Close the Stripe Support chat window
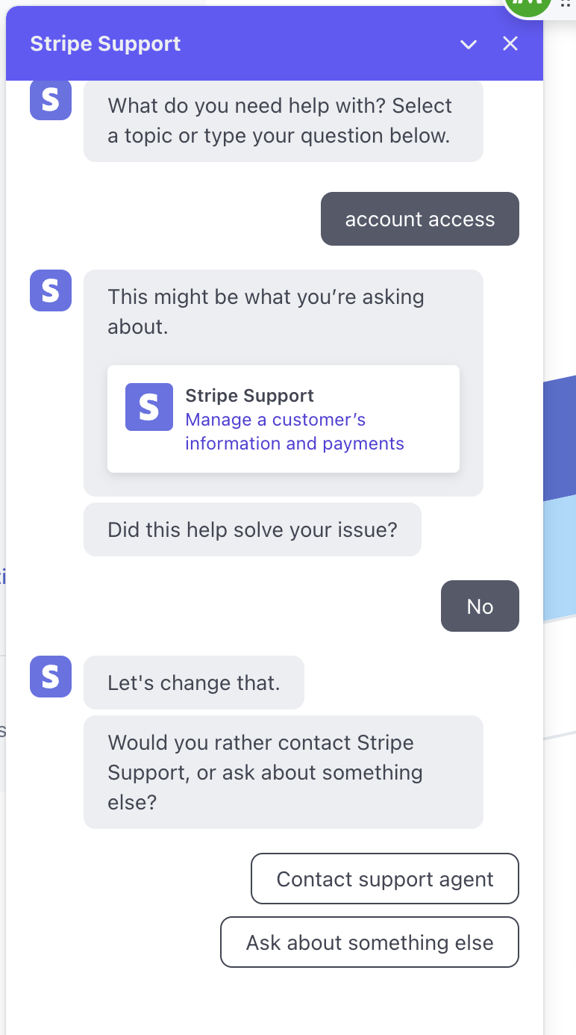This screenshot has height=1035, width=576. (x=510, y=44)
